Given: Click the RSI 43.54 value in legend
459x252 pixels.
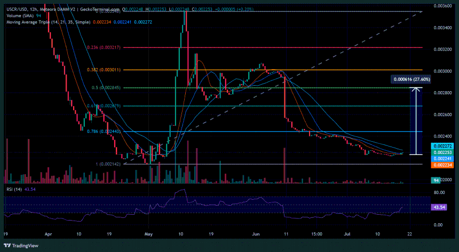Looking at the screenshot, I should pyautogui.click(x=30, y=189).
